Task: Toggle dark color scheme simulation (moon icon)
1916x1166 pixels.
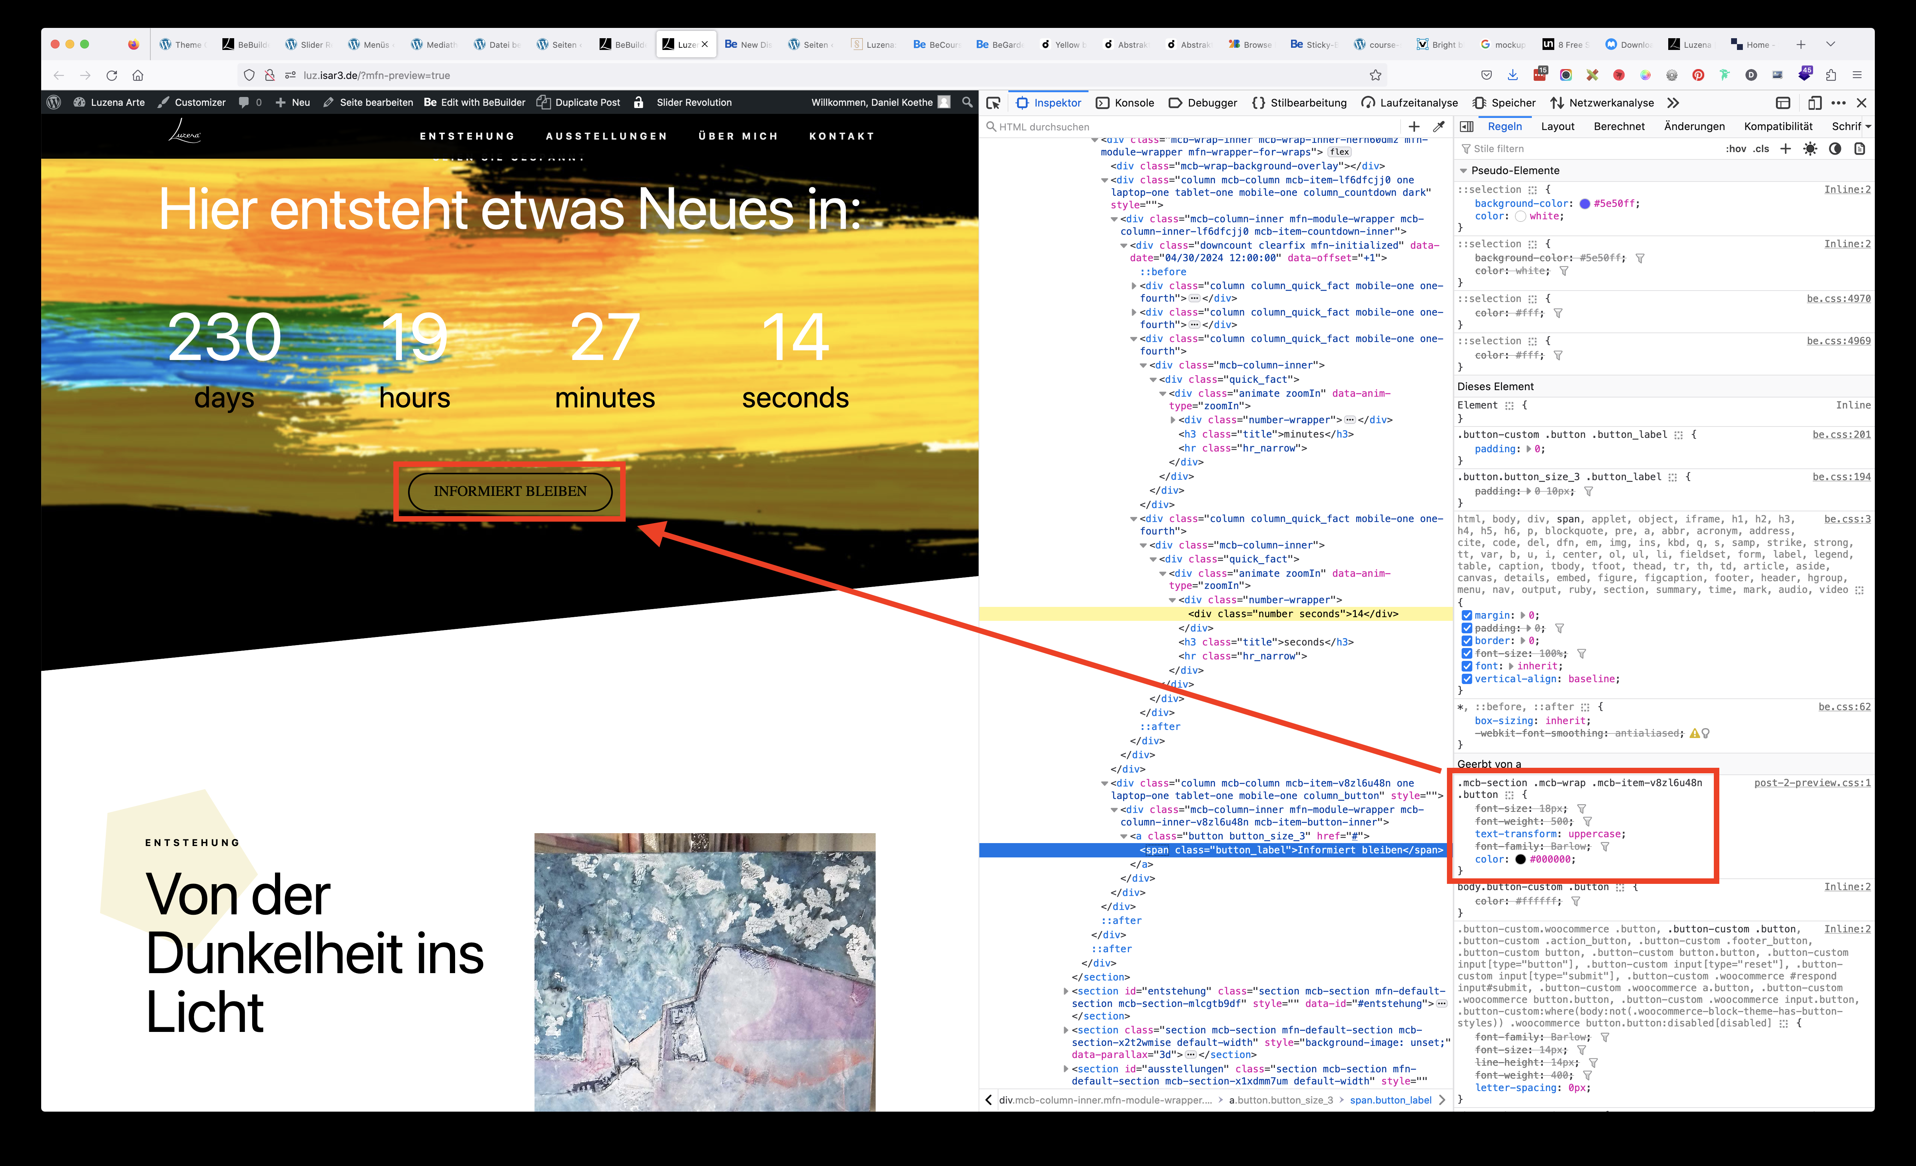Action: pos(1835,148)
